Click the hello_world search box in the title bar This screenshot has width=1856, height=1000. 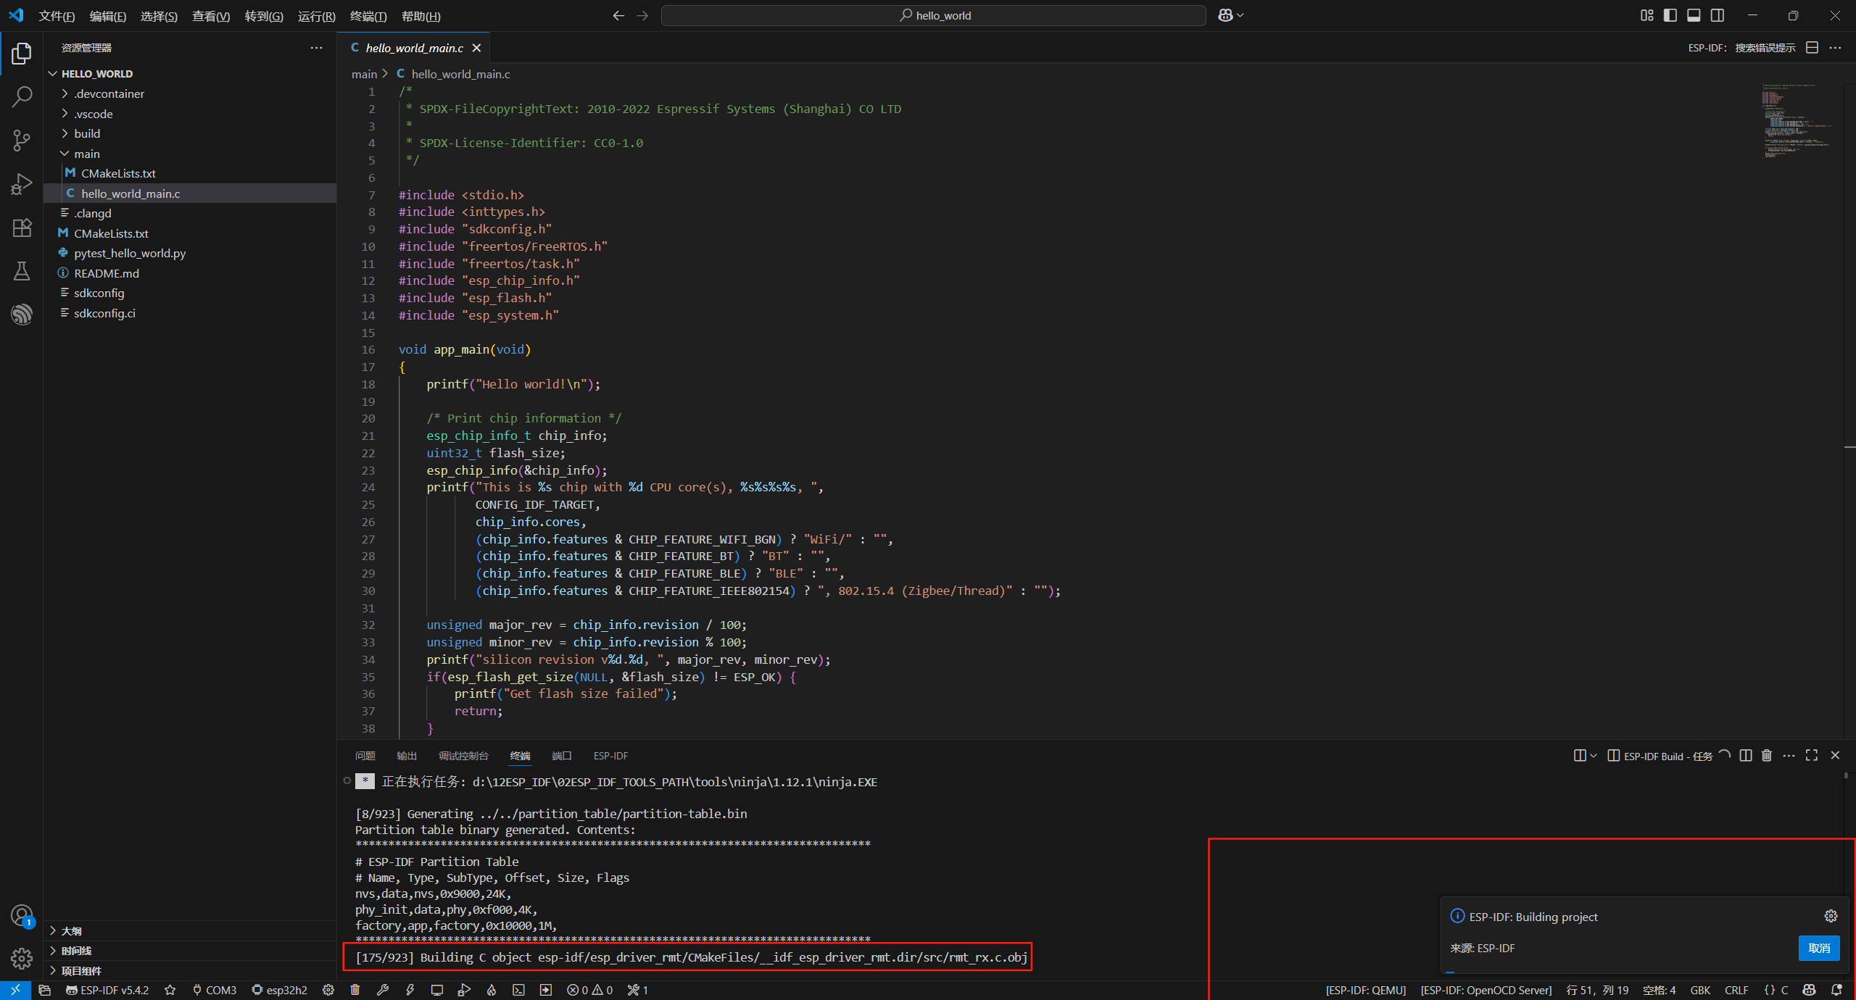(x=934, y=15)
